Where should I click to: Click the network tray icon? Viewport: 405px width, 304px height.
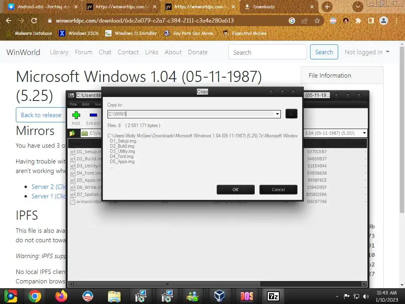[x=356, y=296]
